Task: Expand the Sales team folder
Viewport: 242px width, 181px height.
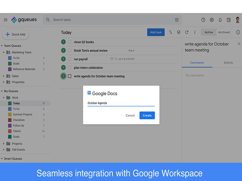Action: 4,76
